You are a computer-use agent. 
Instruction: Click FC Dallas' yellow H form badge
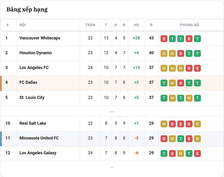coord(172,83)
